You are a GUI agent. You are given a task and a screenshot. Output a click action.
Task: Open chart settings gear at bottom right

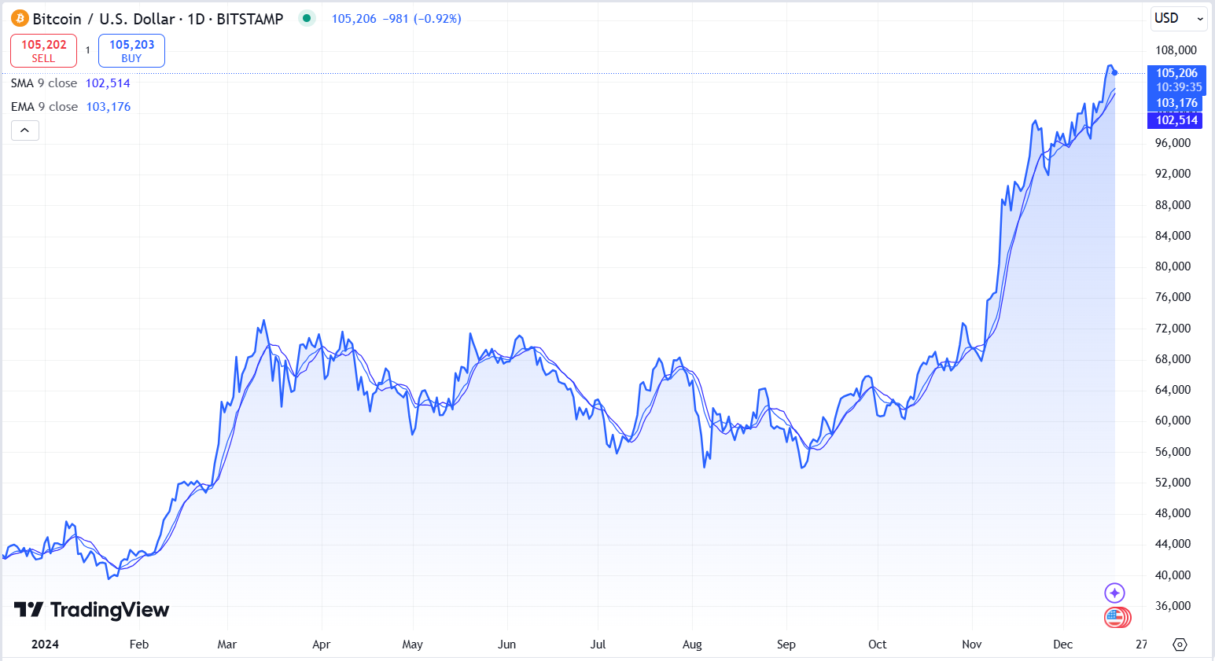click(1180, 644)
